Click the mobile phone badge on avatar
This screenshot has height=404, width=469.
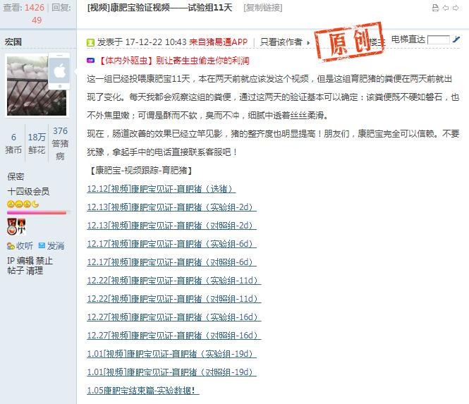coord(59,71)
